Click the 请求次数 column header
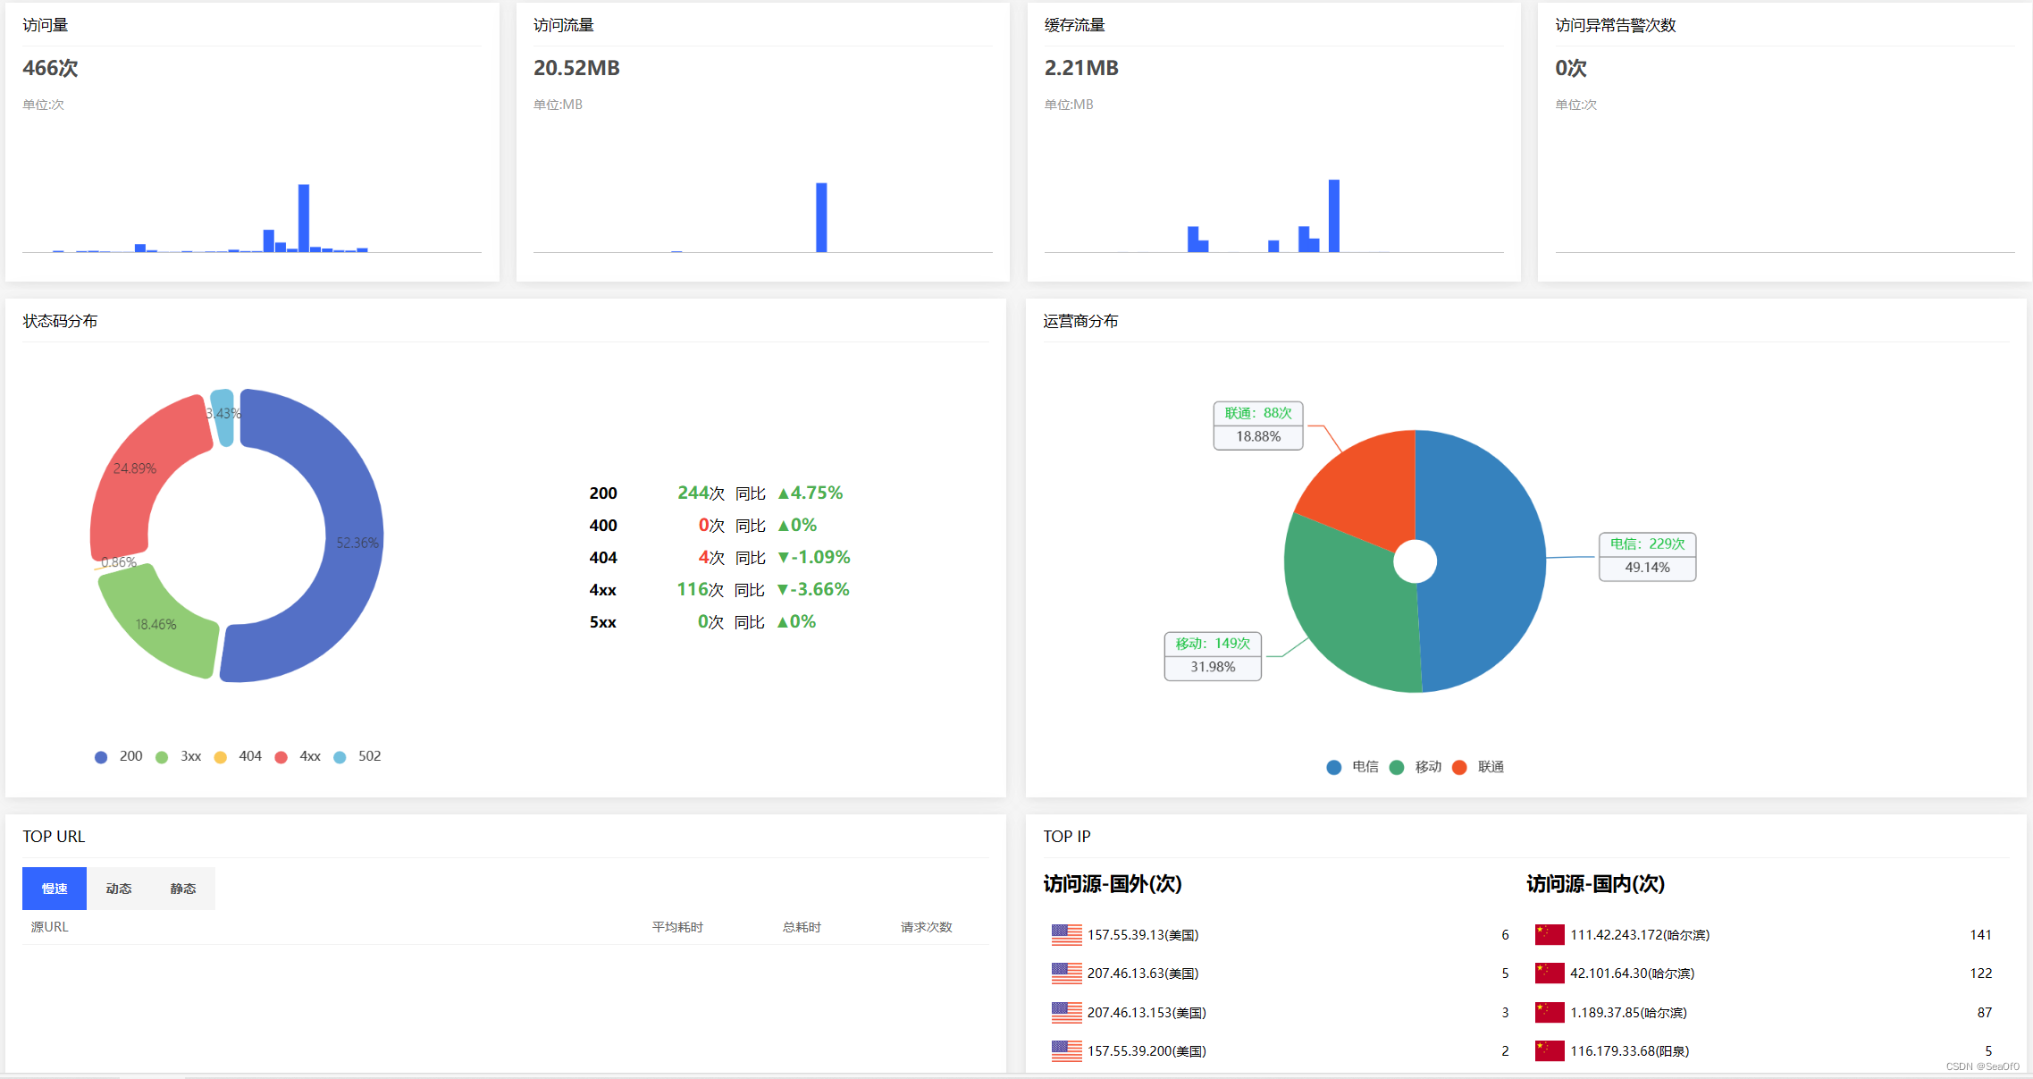This screenshot has height=1079, width=2033. tap(926, 927)
